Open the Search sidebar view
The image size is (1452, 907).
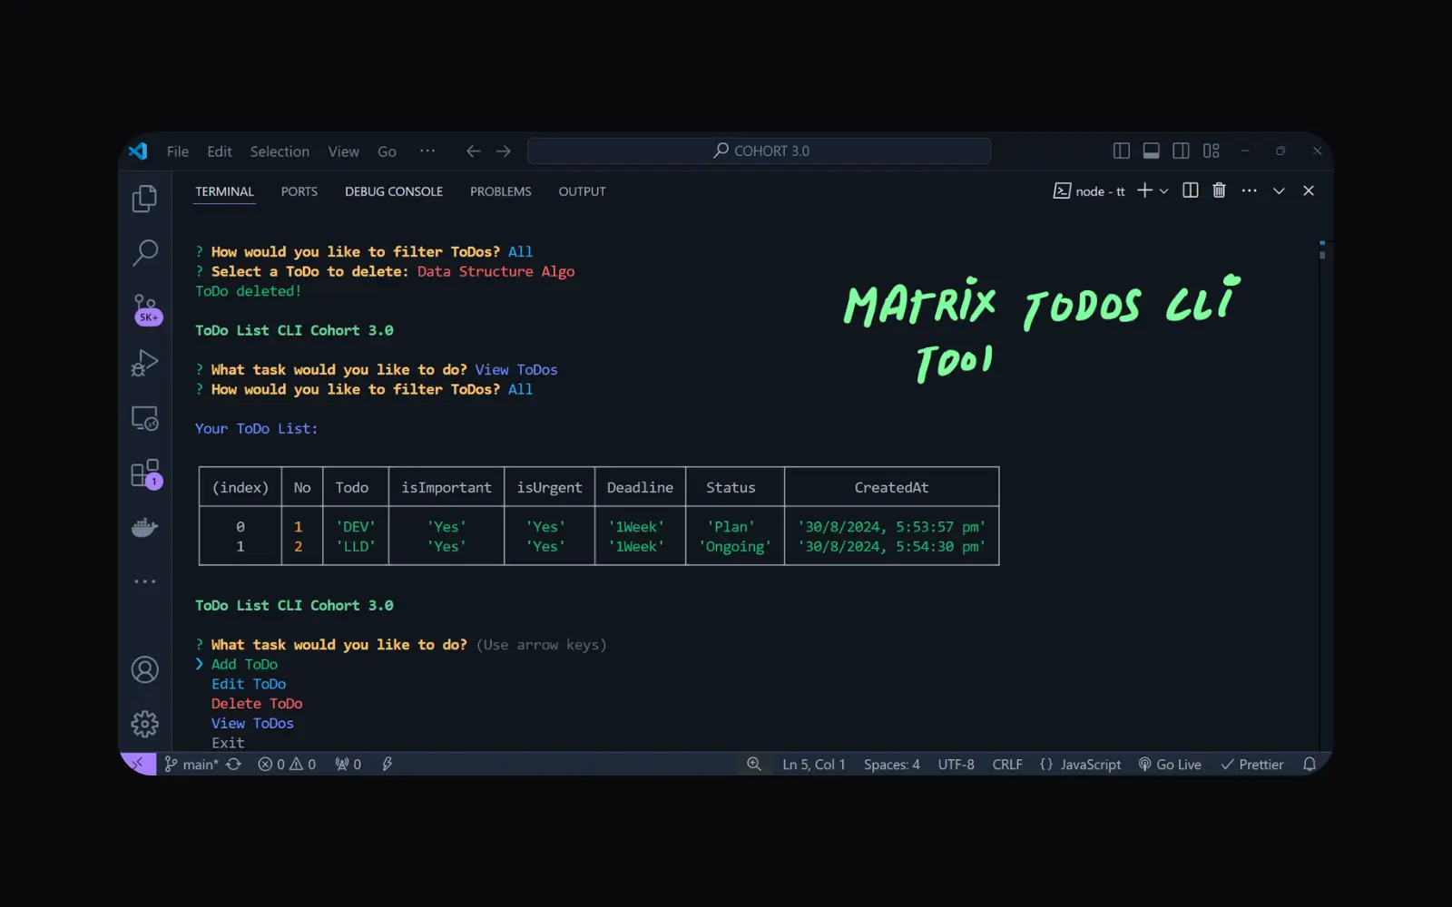pos(144,254)
